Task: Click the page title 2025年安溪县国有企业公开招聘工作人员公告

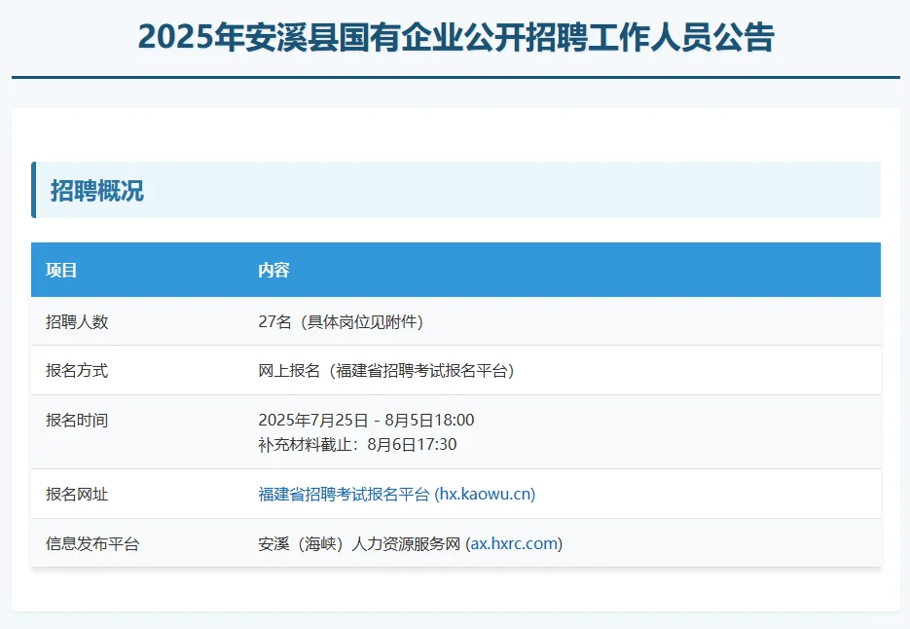Action: click(455, 38)
